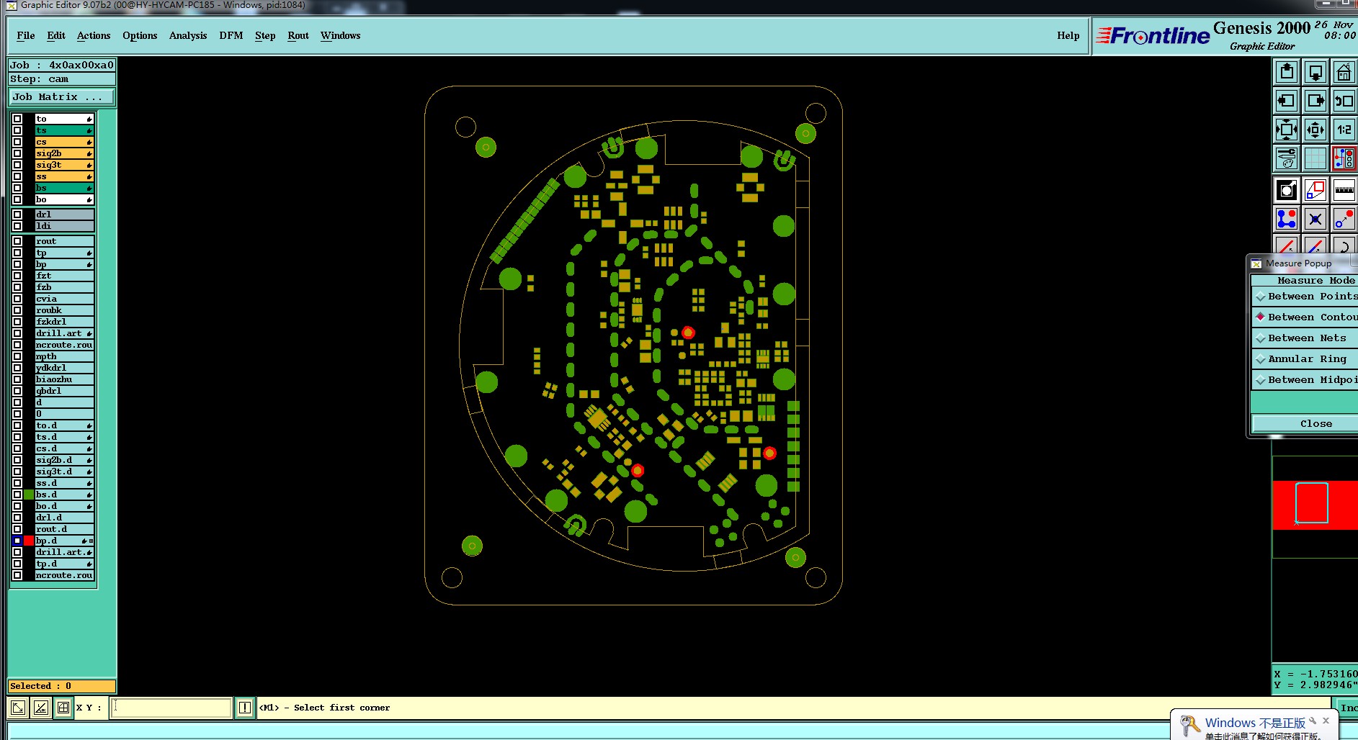Select the biaozhu layer name
Screen dimensions: 1358x740
64,379
